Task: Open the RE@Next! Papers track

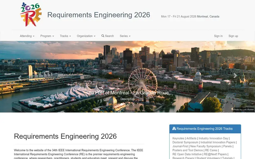Action: [215, 154]
